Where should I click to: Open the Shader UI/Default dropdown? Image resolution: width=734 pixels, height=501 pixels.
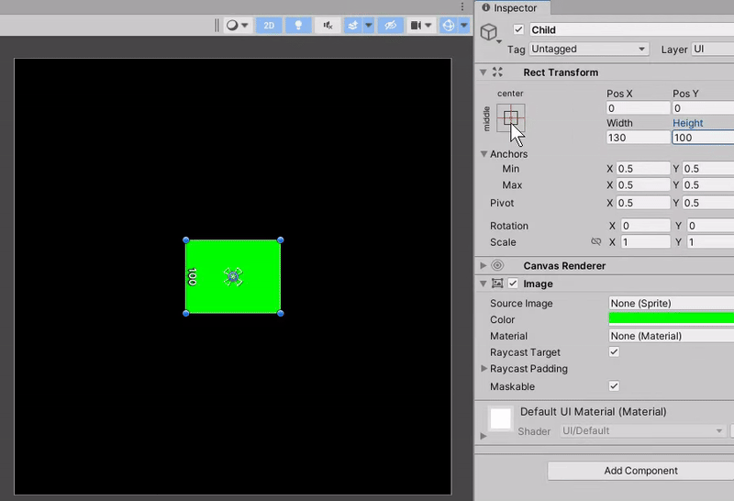pyautogui.click(x=643, y=430)
